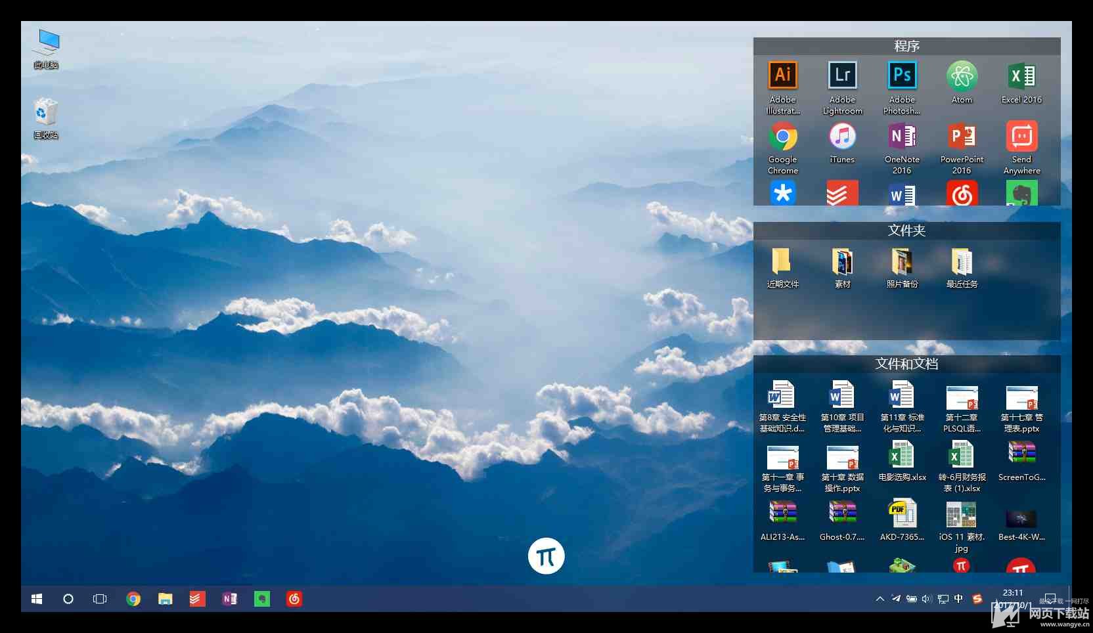Click the round Pi logo on the wallpaper
Screen dimensions: 1093x633
tap(546, 556)
